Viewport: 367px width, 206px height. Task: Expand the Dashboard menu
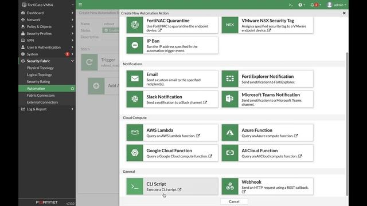point(47,13)
